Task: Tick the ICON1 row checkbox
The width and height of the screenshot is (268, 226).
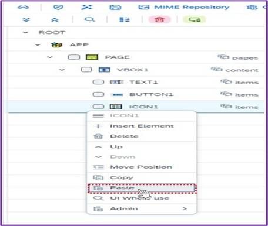Action: point(98,107)
